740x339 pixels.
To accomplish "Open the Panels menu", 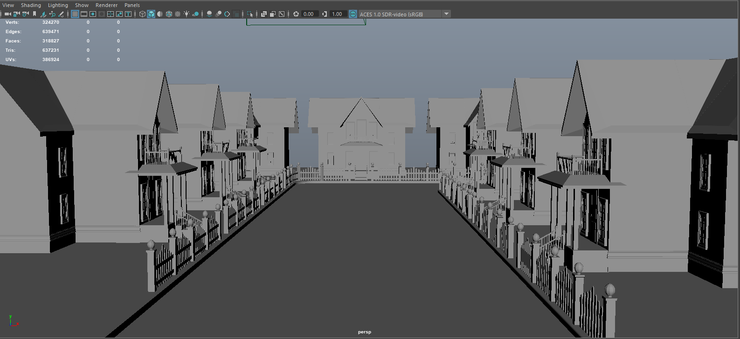I will click(132, 5).
